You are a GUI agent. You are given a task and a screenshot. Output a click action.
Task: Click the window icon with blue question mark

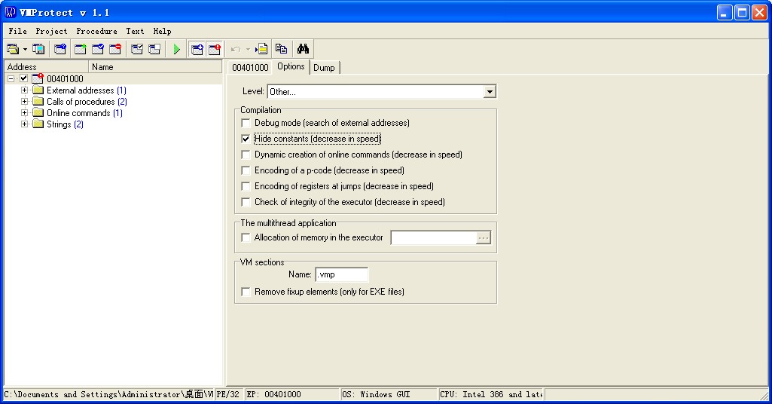(60, 49)
